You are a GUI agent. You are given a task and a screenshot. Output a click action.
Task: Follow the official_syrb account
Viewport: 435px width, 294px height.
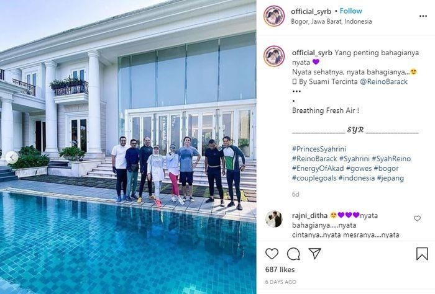pos(351,11)
